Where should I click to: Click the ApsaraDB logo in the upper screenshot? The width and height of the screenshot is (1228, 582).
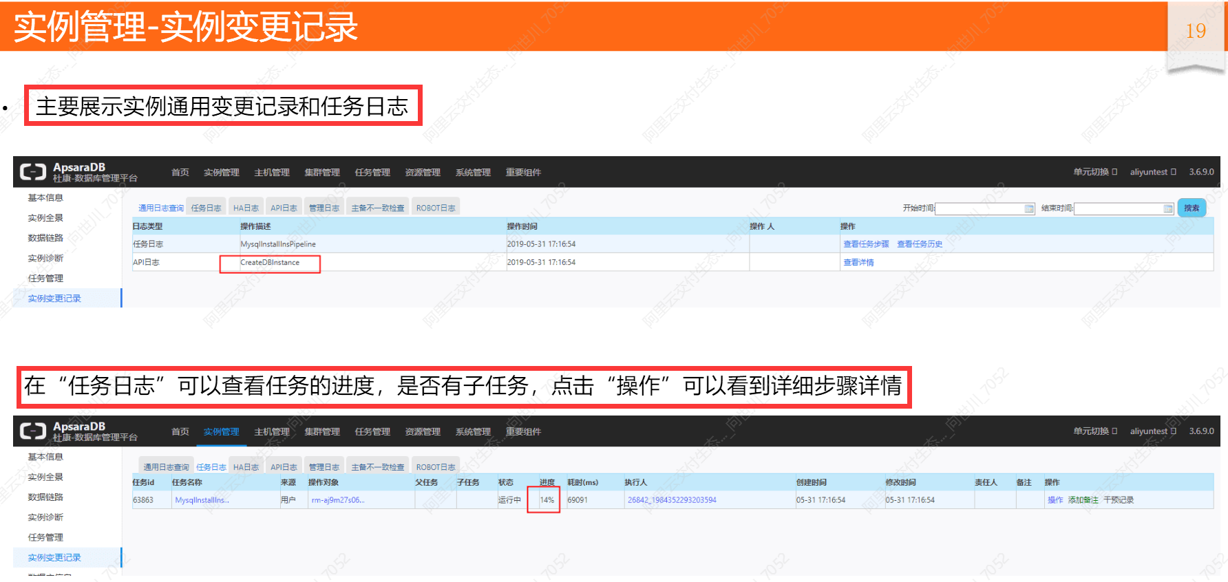pyautogui.click(x=78, y=172)
